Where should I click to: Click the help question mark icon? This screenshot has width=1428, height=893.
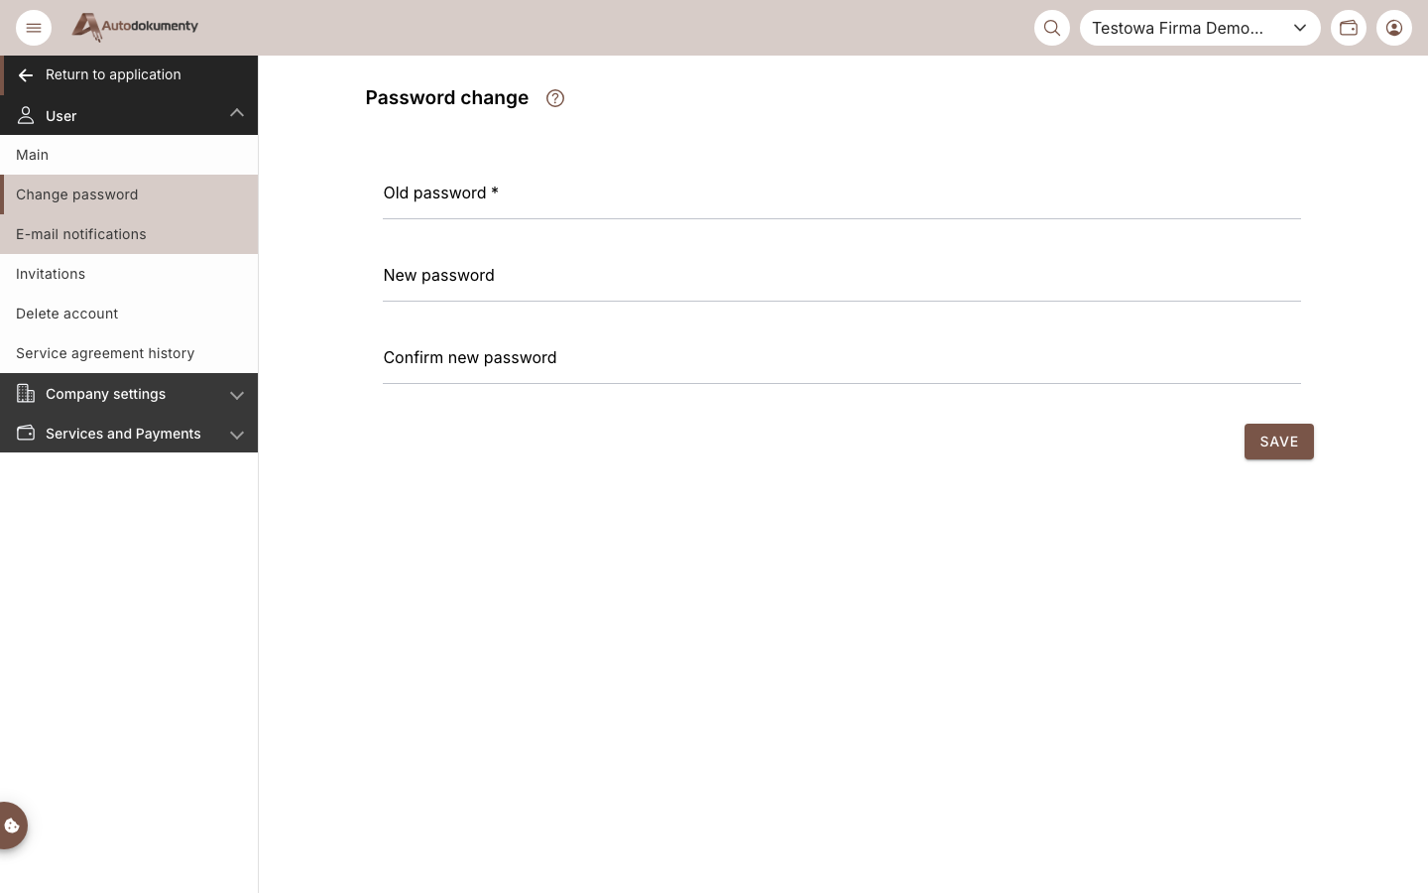coord(555,98)
